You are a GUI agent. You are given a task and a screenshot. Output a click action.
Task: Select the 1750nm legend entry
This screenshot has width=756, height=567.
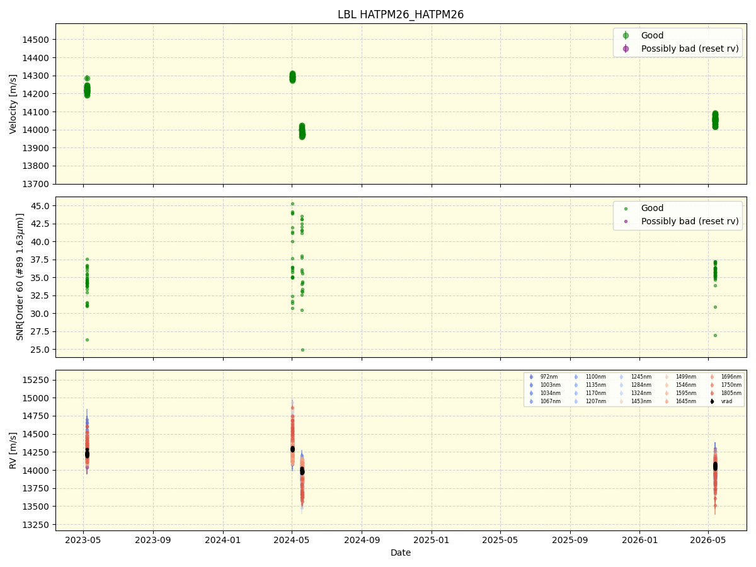tap(726, 385)
